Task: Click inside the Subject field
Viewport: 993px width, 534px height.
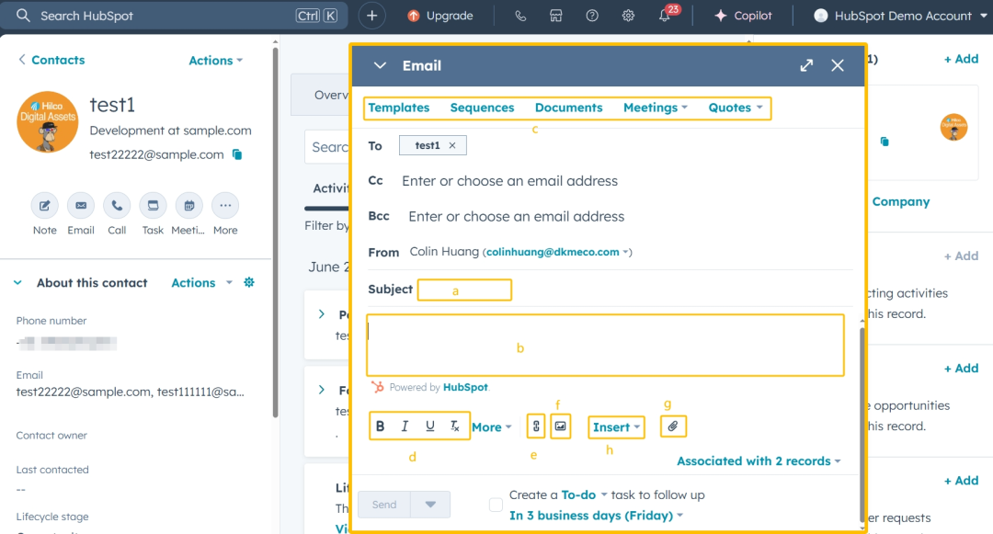Action: [x=464, y=289]
